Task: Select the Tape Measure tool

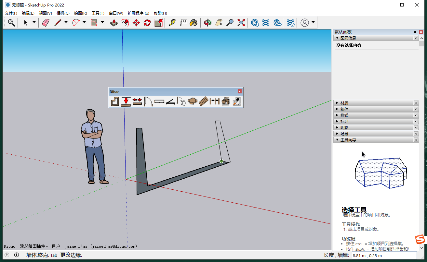Action: pyautogui.click(x=172, y=22)
